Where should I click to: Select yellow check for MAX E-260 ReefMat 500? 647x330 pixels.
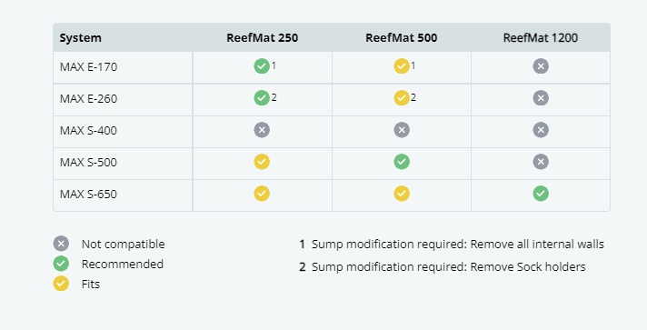pyautogui.click(x=402, y=98)
